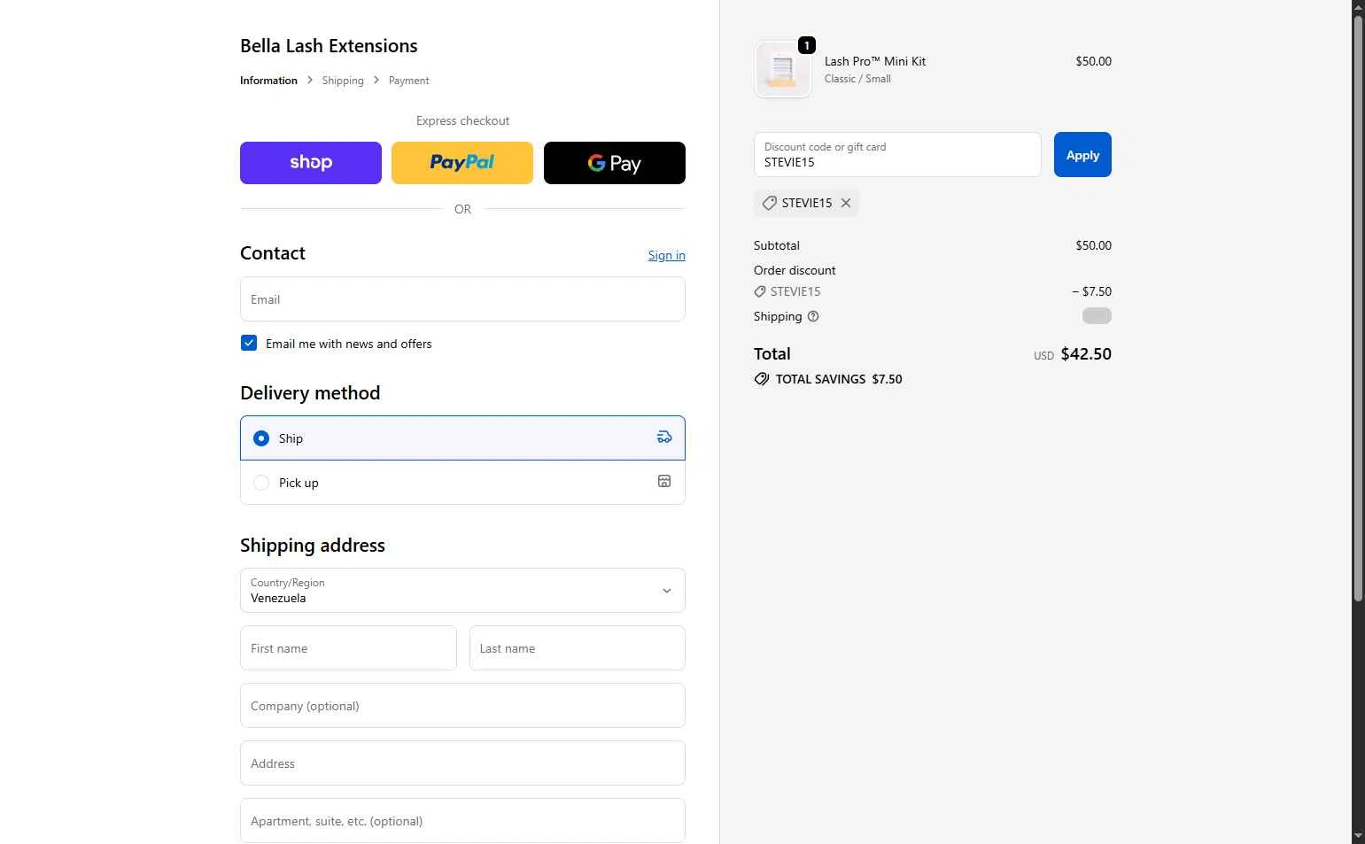Image resolution: width=1365 pixels, height=844 pixels.
Task: Show shipping help question mark info
Action: coord(813,316)
